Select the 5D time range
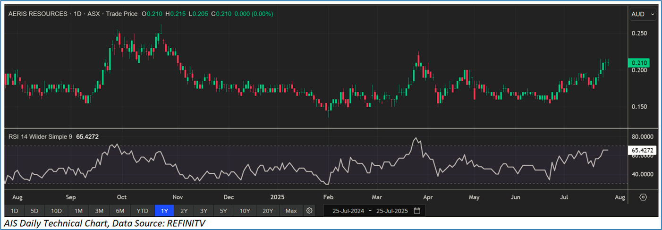 (x=35, y=210)
